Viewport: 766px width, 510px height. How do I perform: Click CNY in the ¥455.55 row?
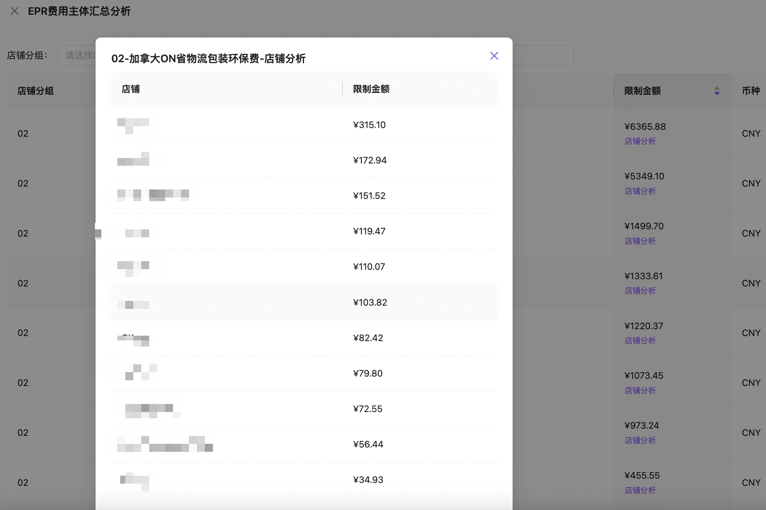click(x=751, y=482)
